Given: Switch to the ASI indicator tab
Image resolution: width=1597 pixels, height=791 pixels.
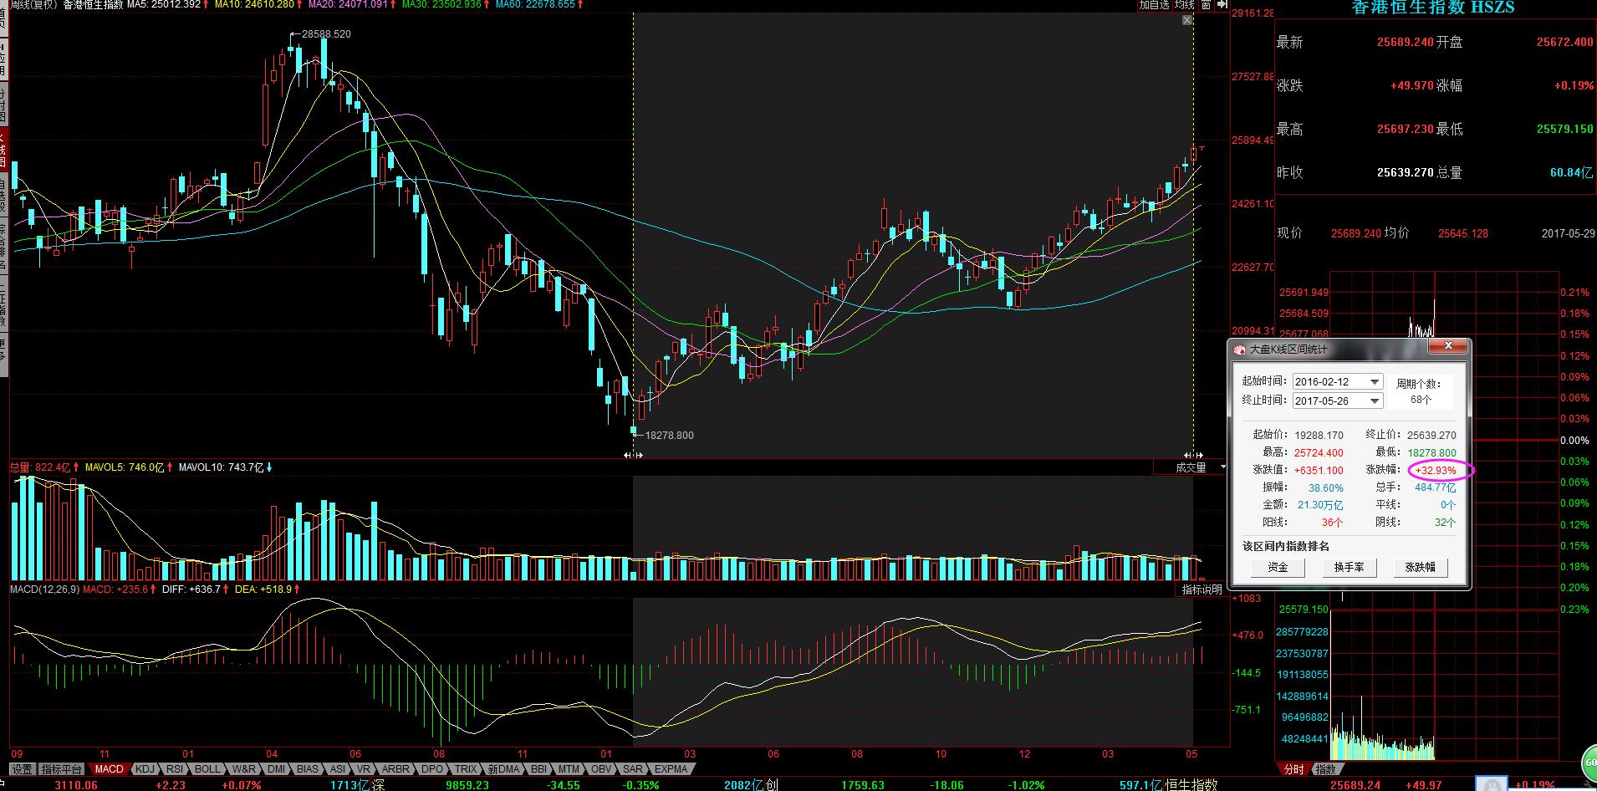Looking at the screenshot, I should 338,769.
